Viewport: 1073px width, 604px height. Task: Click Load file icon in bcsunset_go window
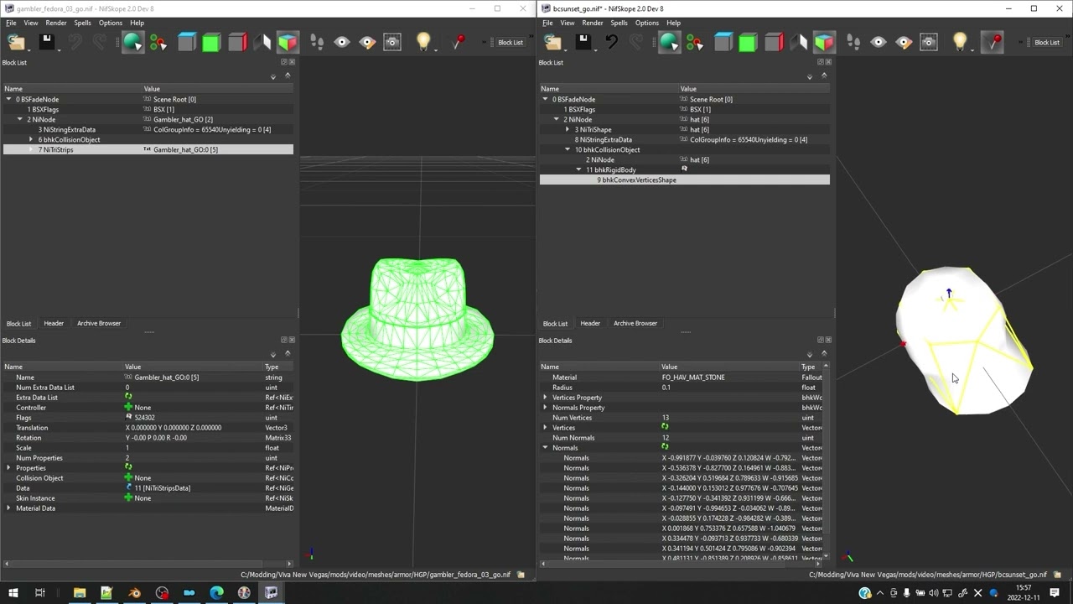tap(552, 42)
